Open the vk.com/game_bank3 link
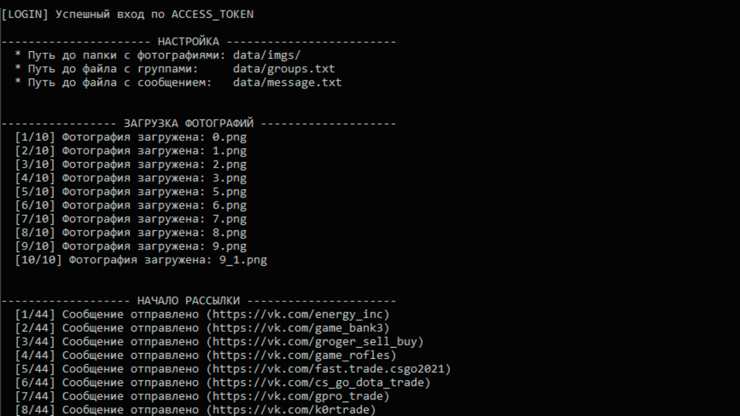 tap(298, 328)
